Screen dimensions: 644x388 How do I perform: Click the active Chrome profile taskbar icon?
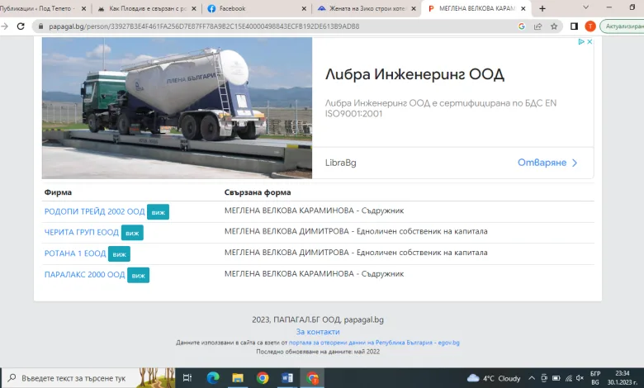pos(312,378)
